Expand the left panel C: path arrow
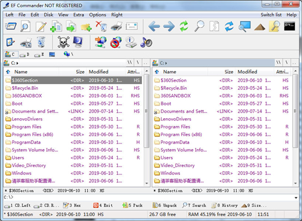Screen dimensions: 302x221 pyautogui.click(x=18, y=63)
